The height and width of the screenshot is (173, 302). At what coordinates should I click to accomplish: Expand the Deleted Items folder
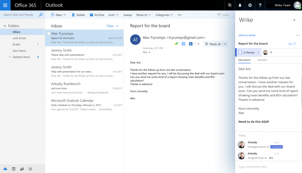[x=10, y=57]
